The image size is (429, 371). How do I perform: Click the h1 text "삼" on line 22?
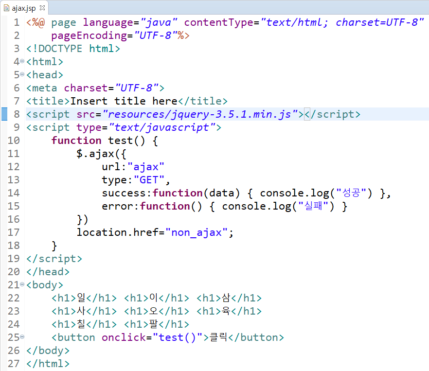pos(226,298)
